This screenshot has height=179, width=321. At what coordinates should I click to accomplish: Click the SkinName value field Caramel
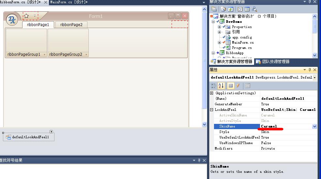tap(286, 127)
